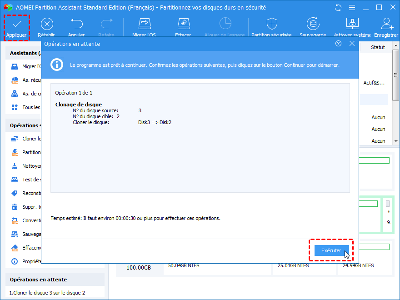This screenshot has height=300, width=400.
Task: Click the Appliquer checkmark toolbar button
Action: tap(17, 28)
